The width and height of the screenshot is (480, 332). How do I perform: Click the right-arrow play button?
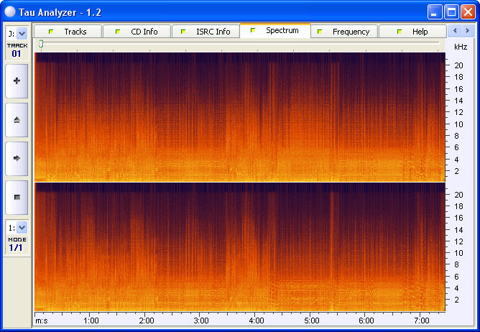tap(17, 158)
